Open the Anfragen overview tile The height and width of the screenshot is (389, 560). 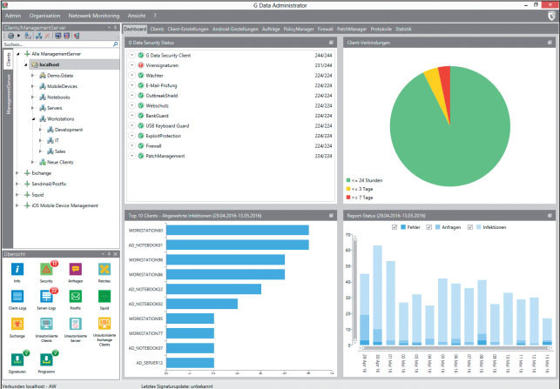(x=76, y=269)
